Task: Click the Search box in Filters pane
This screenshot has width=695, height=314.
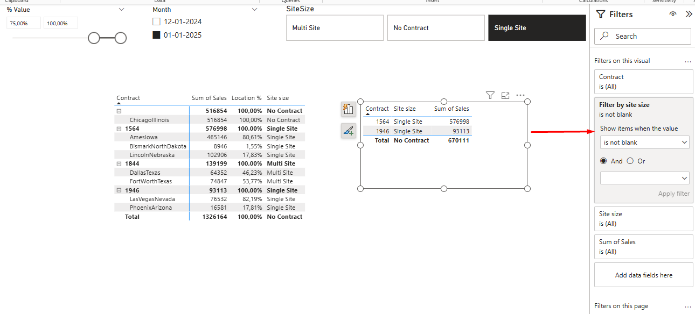Action: pos(643,36)
